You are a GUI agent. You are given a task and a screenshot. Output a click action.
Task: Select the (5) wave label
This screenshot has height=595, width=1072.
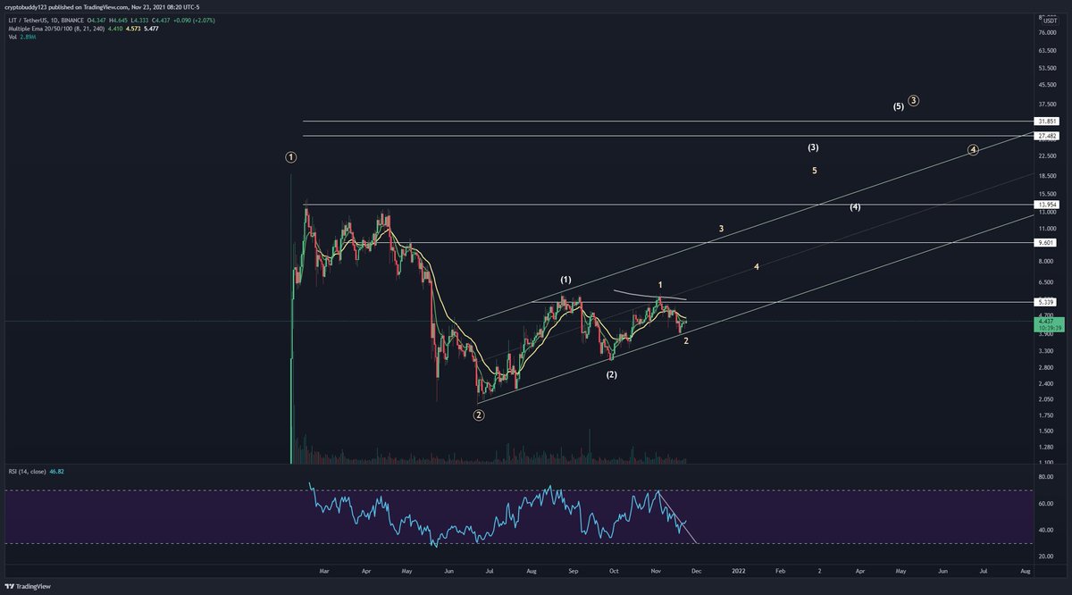[x=899, y=106]
